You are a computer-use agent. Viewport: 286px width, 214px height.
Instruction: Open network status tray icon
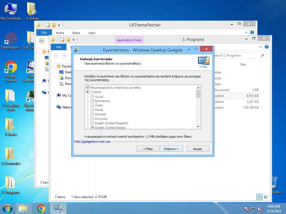coord(253,209)
